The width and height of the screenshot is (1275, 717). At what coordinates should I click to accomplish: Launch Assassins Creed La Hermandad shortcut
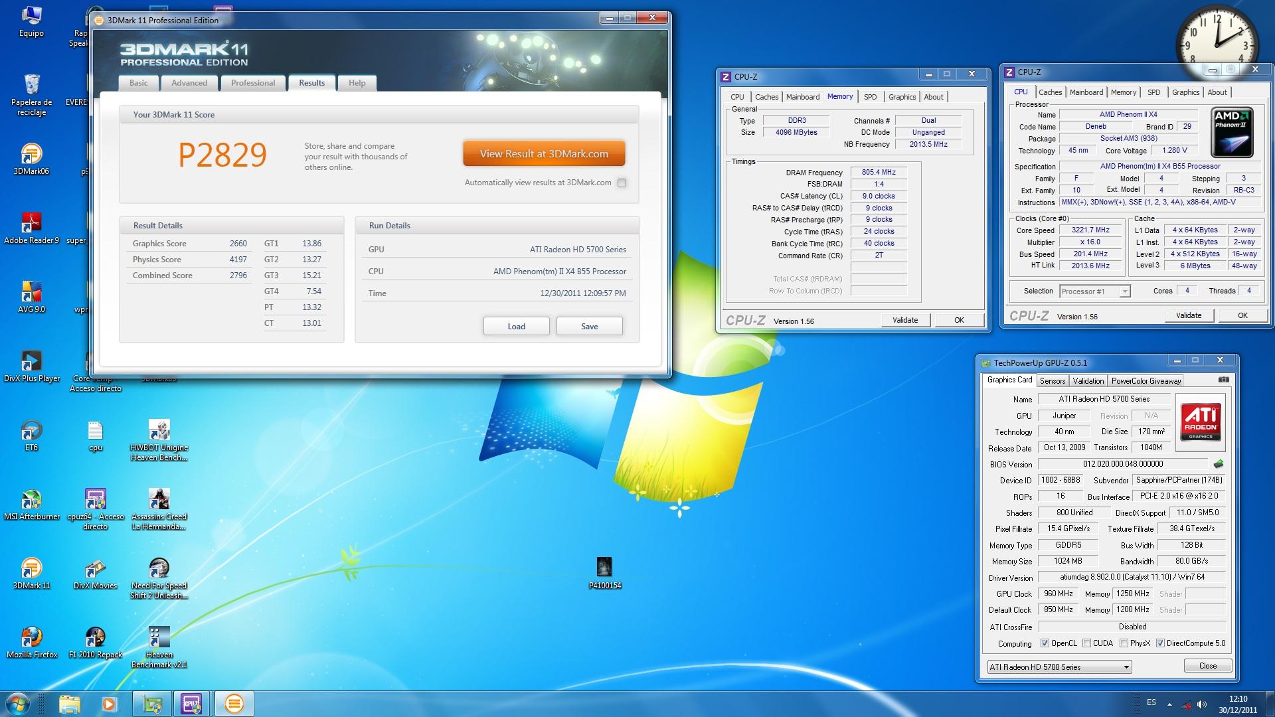(x=159, y=510)
